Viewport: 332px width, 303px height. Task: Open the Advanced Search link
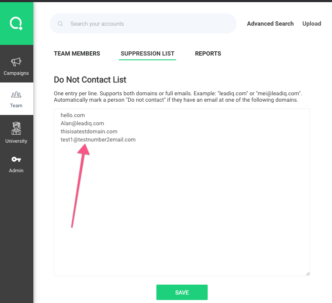[x=270, y=24]
